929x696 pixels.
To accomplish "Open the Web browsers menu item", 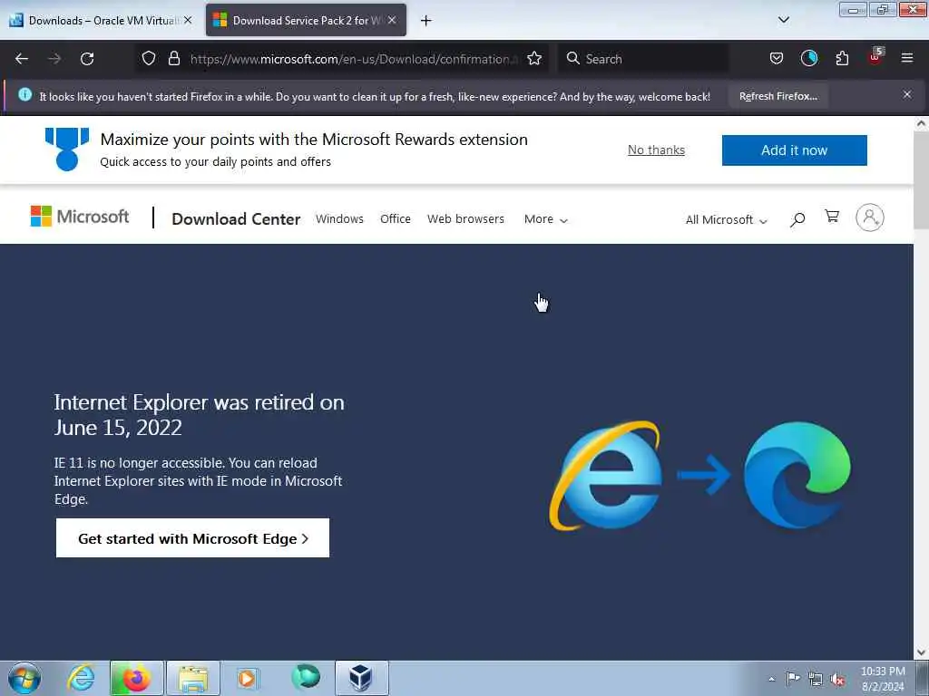I will pyautogui.click(x=465, y=219).
